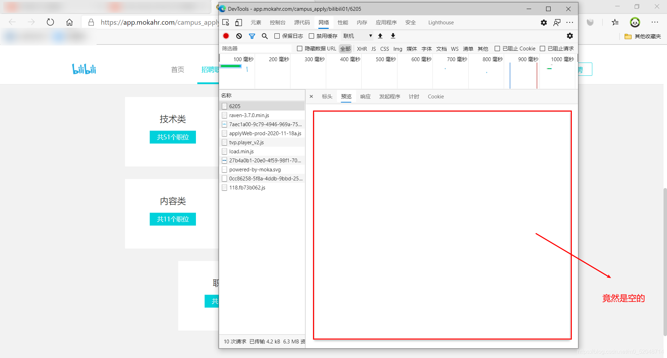This screenshot has height=358, width=667.
Task: Show the 标头 details tab
Action: coord(327,97)
